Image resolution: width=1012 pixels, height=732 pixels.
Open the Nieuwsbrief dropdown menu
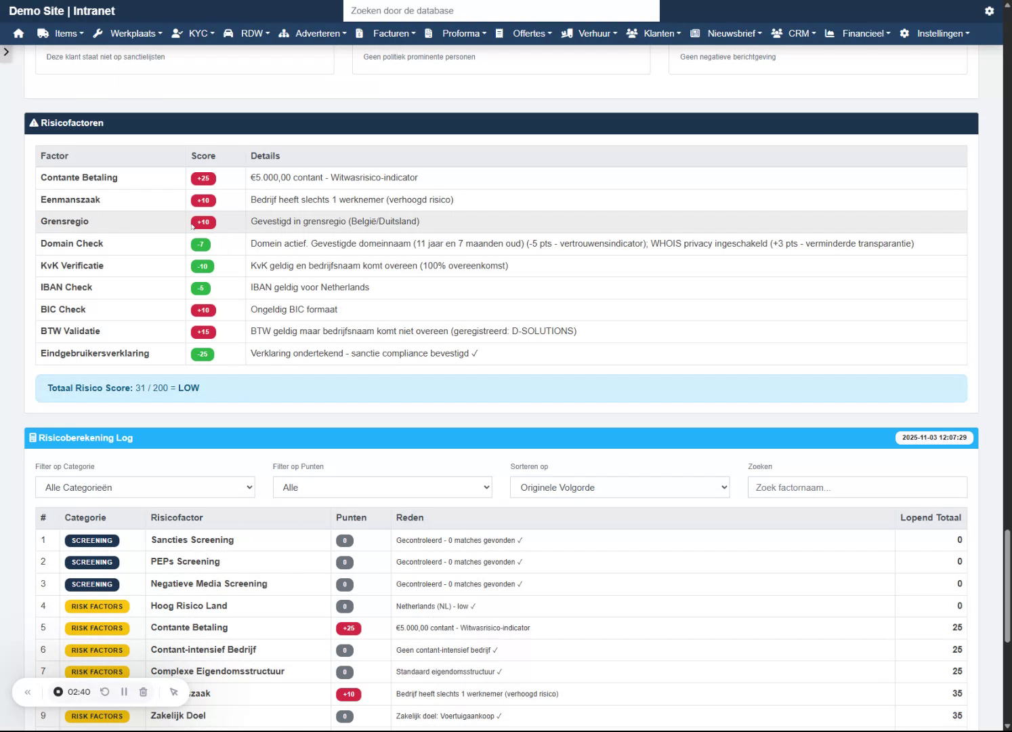(734, 33)
